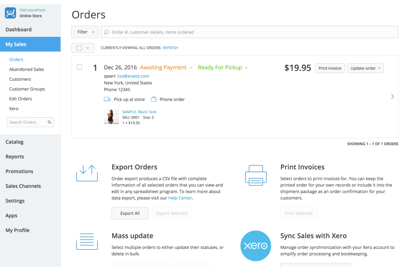
Task: Click the Export All button
Action: pos(130,213)
